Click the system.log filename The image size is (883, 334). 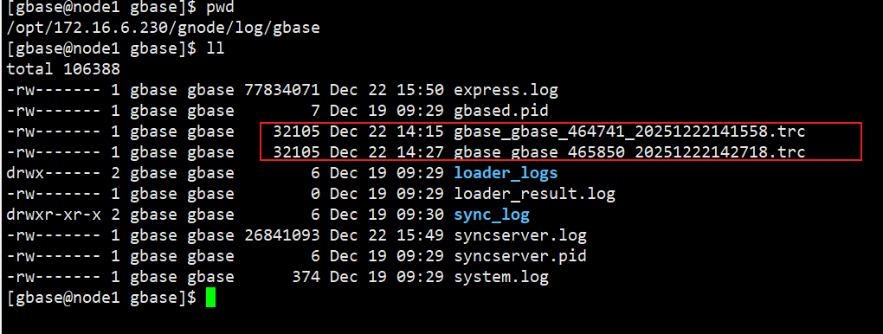[x=500, y=277]
